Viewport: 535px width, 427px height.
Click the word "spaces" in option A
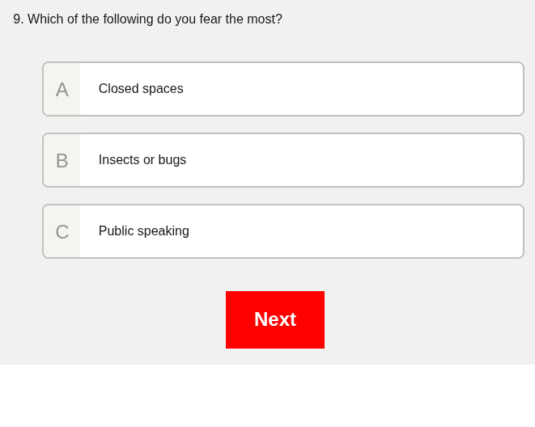point(163,89)
